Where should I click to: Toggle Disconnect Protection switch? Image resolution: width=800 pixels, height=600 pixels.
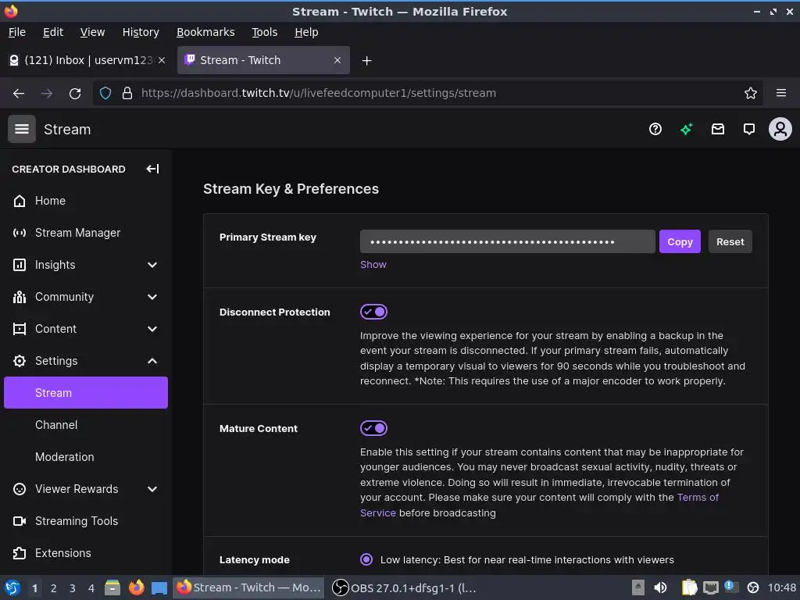[373, 312]
